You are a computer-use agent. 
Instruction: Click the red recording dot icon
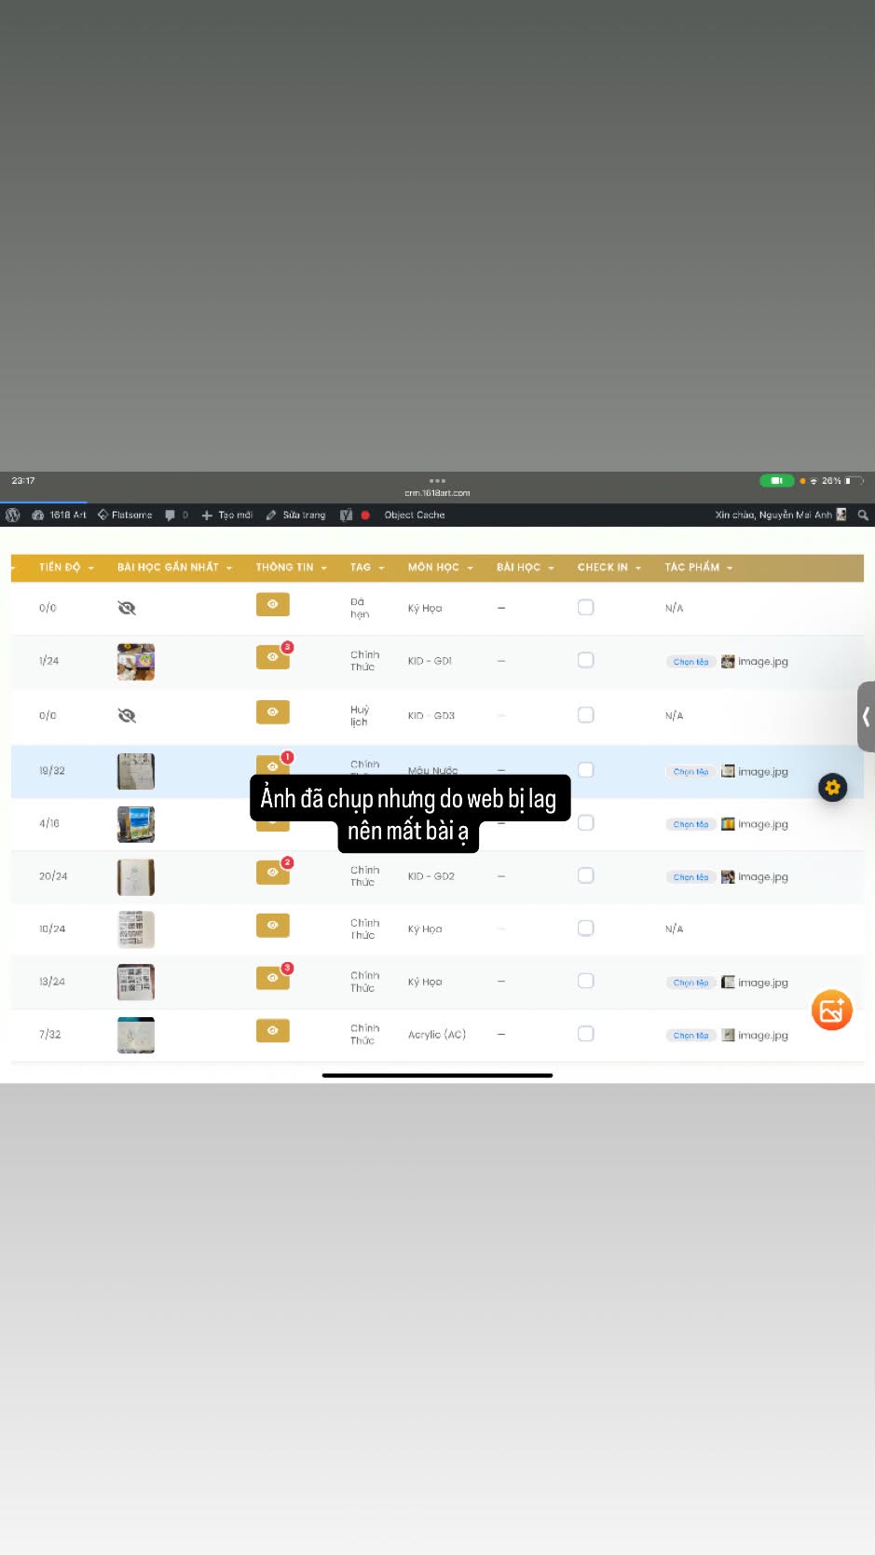pyautogui.click(x=365, y=515)
